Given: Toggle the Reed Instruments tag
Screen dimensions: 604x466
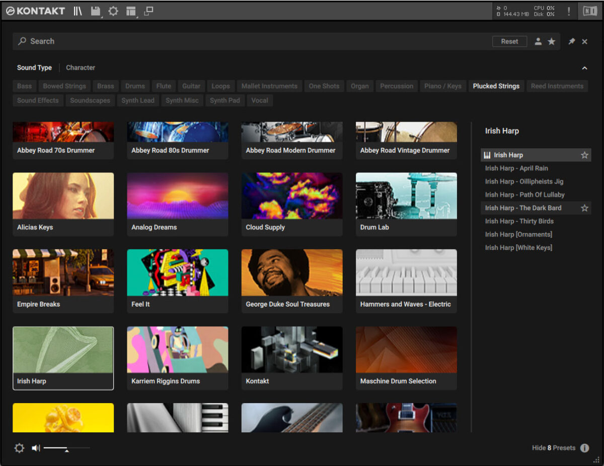Looking at the screenshot, I should (x=557, y=86).
